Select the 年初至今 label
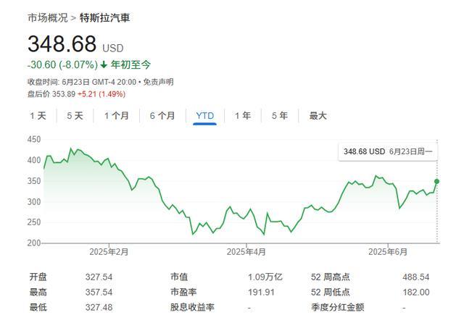The image size is (464, 323). coord(130,64)
